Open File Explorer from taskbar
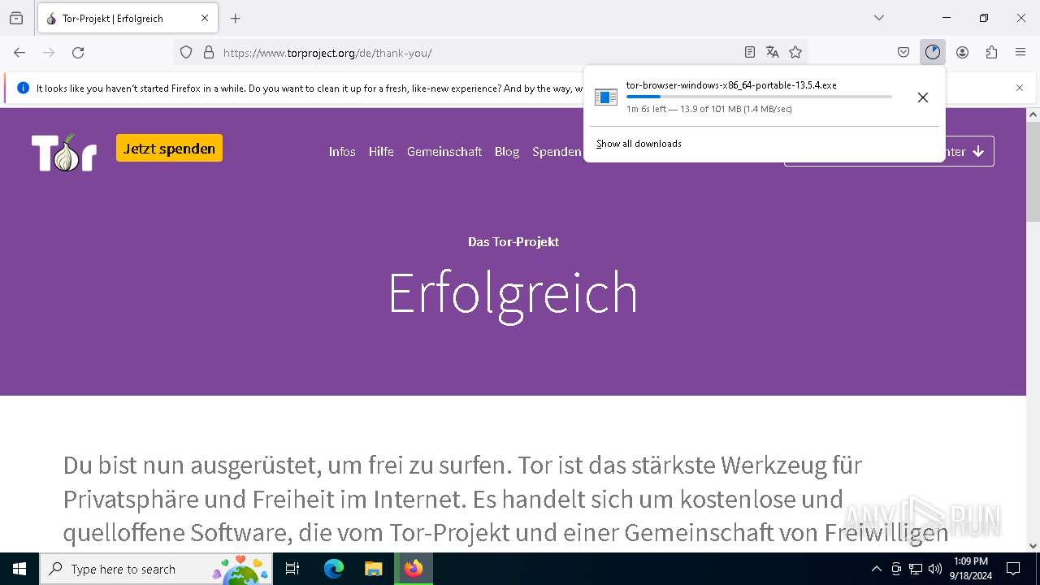The image size is (1040, 585). pyautogui.click(x=373, y=569)
